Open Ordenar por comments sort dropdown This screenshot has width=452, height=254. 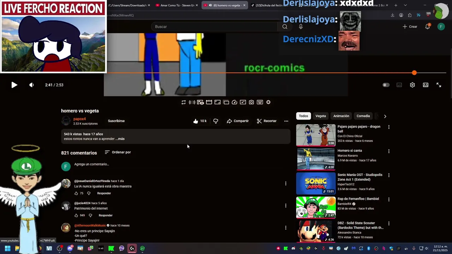click(118, 152)
